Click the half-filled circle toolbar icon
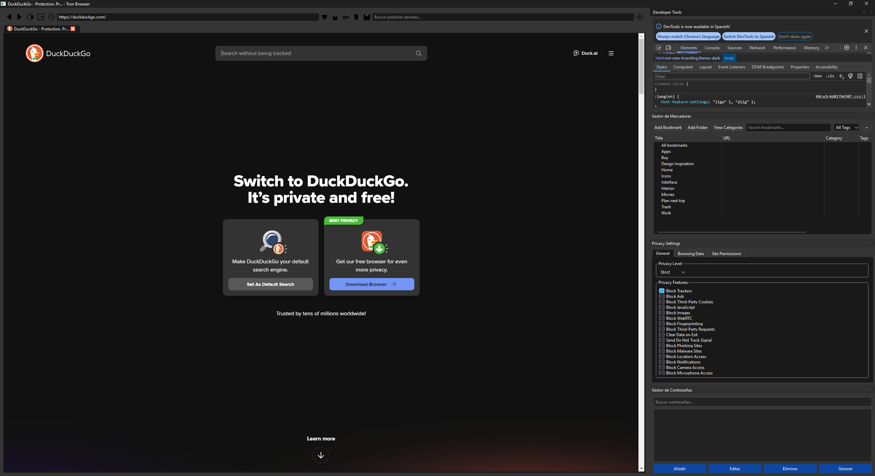Screen dimensions: 875x476 tap(30, 17)
